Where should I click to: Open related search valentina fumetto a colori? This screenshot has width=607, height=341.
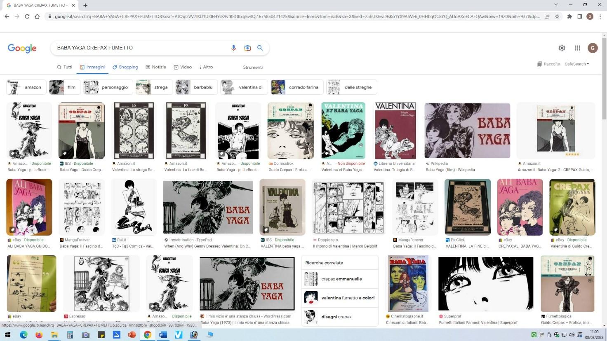click(x=340, y=298)
